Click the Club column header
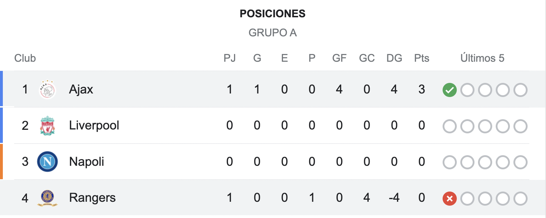 pyautogui.click(x=25, y=58)
